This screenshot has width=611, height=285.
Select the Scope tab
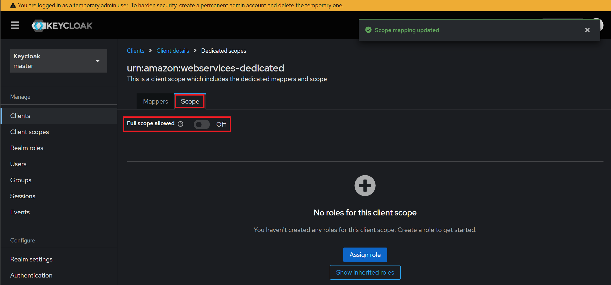(190, 101)
